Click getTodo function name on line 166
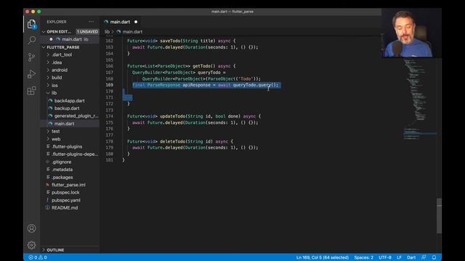 point(201,66)
